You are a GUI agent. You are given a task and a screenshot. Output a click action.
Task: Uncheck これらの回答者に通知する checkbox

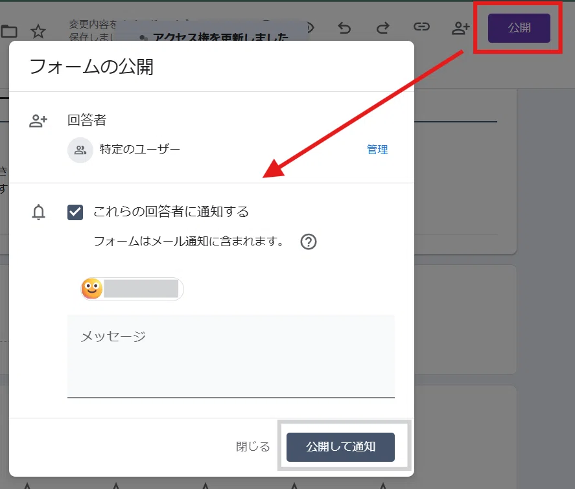[75, 212]
